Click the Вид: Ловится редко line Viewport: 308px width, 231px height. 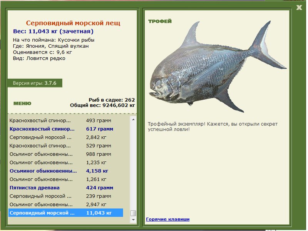pos(39,59)
